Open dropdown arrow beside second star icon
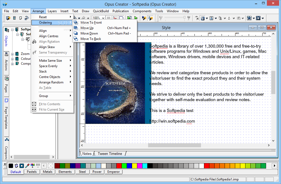The image size is (281, 184). 263,18
